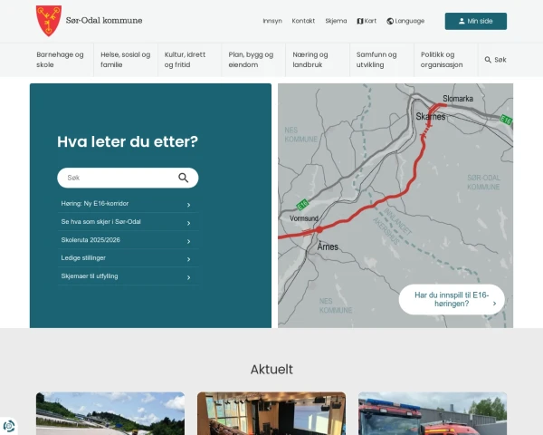Open the Language selector

tap(405, 21)
